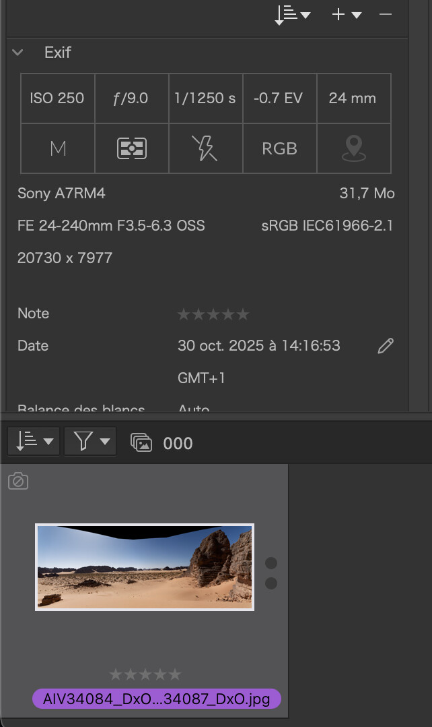Click the metering mode icon in Exif grid

pyautogui.click(x=131, y=148)
